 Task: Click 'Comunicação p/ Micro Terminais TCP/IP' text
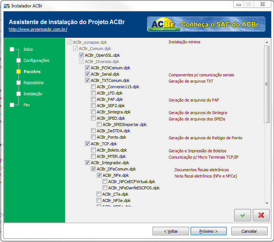pos(203,157)
